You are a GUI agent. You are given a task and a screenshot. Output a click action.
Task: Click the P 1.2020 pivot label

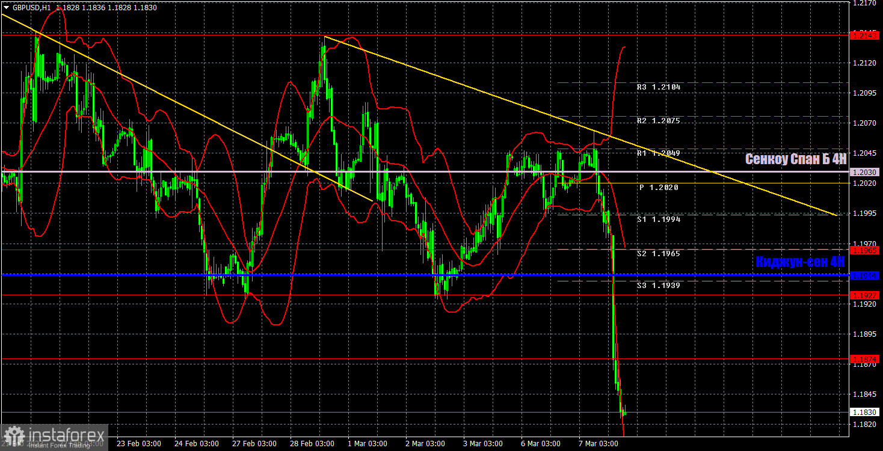[x=659, y=188]
